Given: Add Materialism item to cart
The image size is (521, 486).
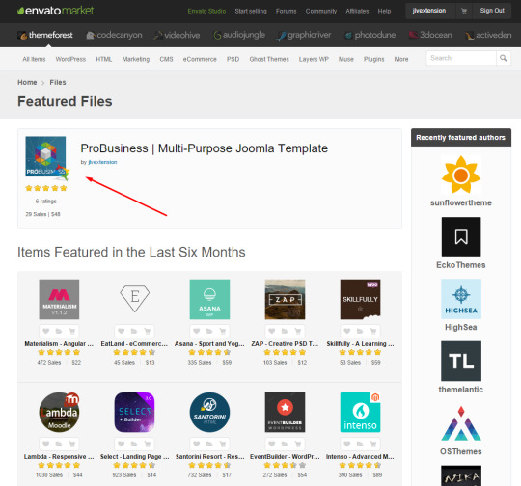Looking at the screenshot, I should 71,331.
